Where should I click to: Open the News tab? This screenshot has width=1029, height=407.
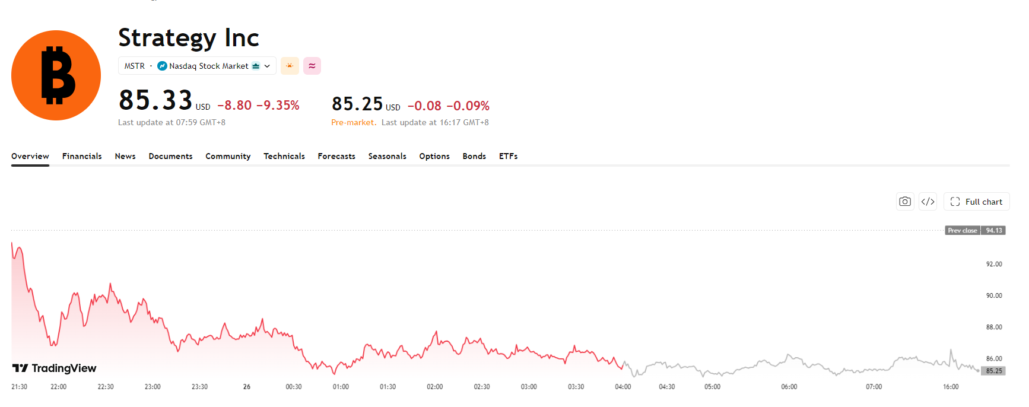click(125, 156)
